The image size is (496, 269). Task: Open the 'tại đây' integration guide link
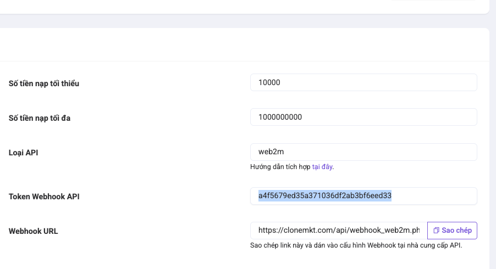pos(322,167)
